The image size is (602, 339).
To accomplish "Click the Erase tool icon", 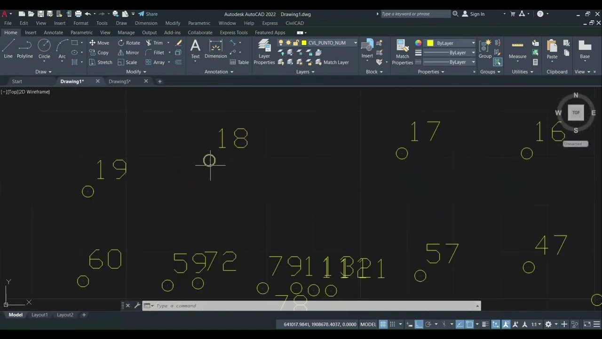I will pos(179,43).
